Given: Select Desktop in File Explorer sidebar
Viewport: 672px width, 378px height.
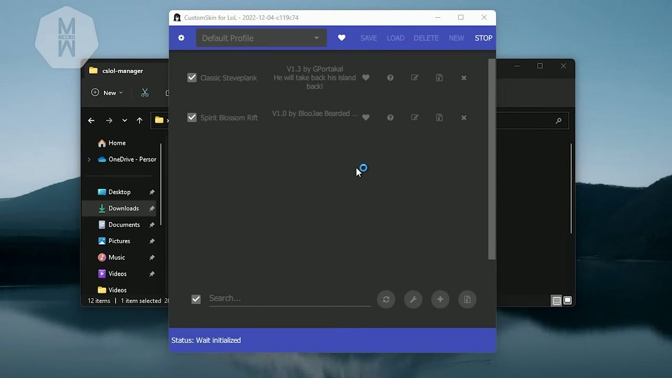Looking at the screenshot, I should [119, 192].
